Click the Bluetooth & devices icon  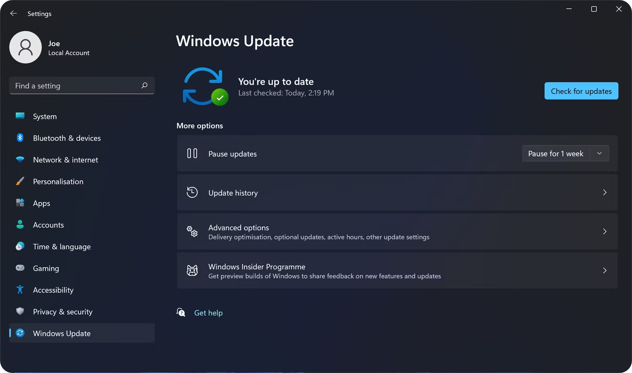(20, 138)
